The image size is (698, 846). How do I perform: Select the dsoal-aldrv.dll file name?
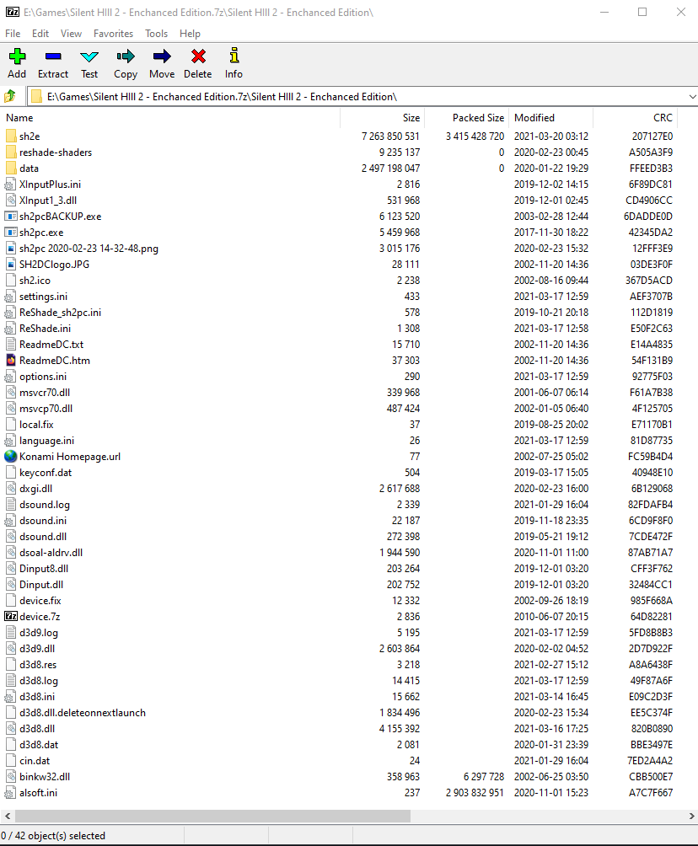[51, 553]
